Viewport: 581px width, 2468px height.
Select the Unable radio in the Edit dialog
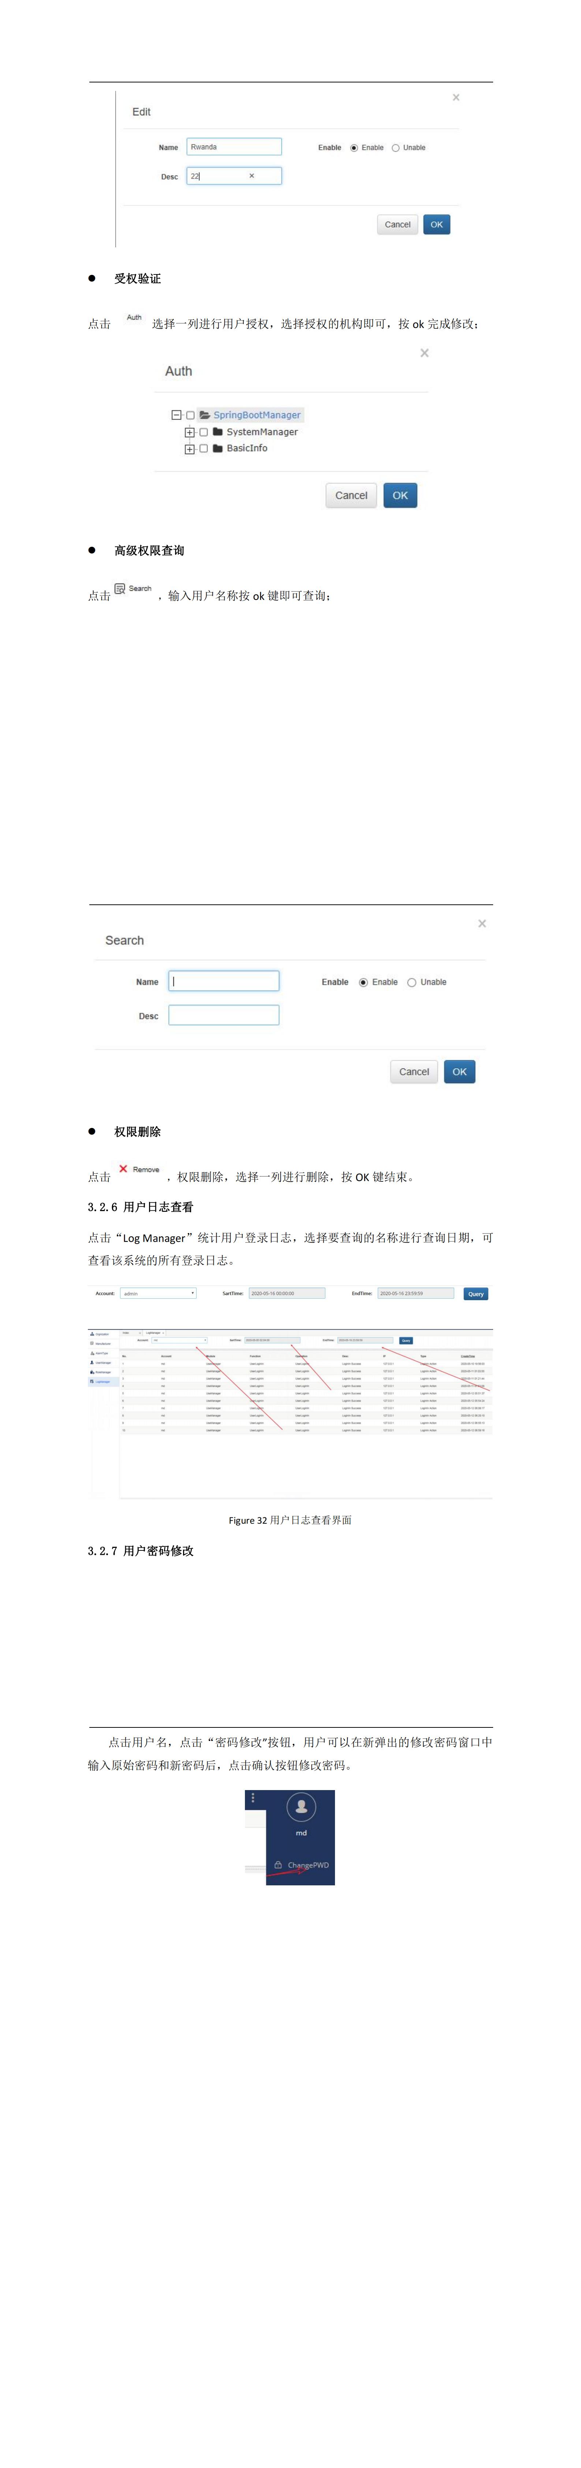click(395, 148)
